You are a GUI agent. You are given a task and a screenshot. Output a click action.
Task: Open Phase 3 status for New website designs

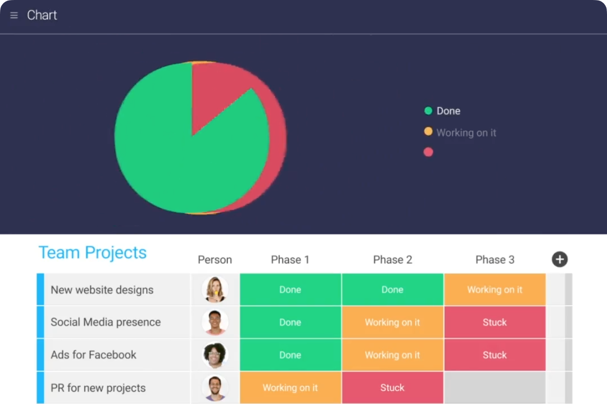point(494,290)
